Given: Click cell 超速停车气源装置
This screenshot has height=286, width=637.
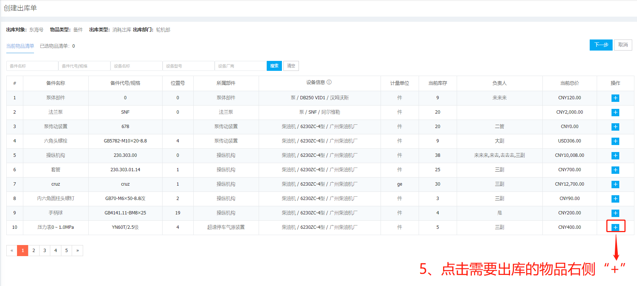Looking at the screenshot, I should click(226, 227).
